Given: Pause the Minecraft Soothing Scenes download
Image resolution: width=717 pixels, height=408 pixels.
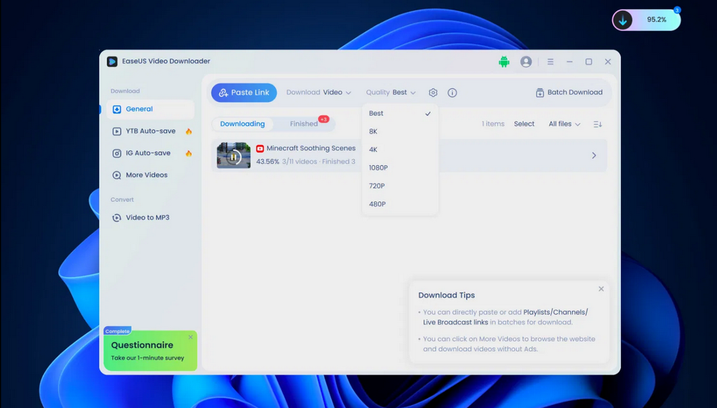Looking at the screenshot, I should 234,156.
